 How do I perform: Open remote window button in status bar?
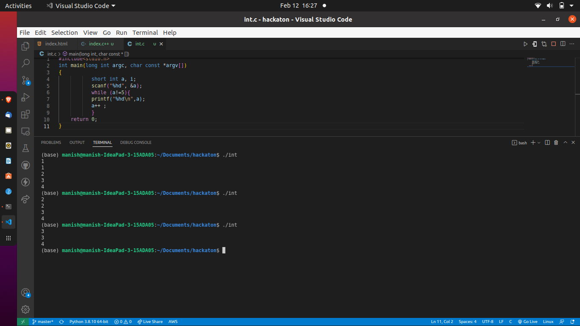(23, 322)
